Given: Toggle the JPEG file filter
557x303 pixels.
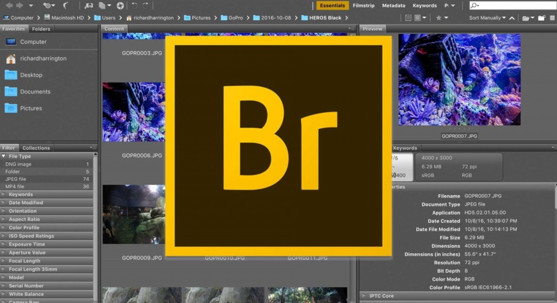Looking at the screenshot, I should click(x=46, y=179).
